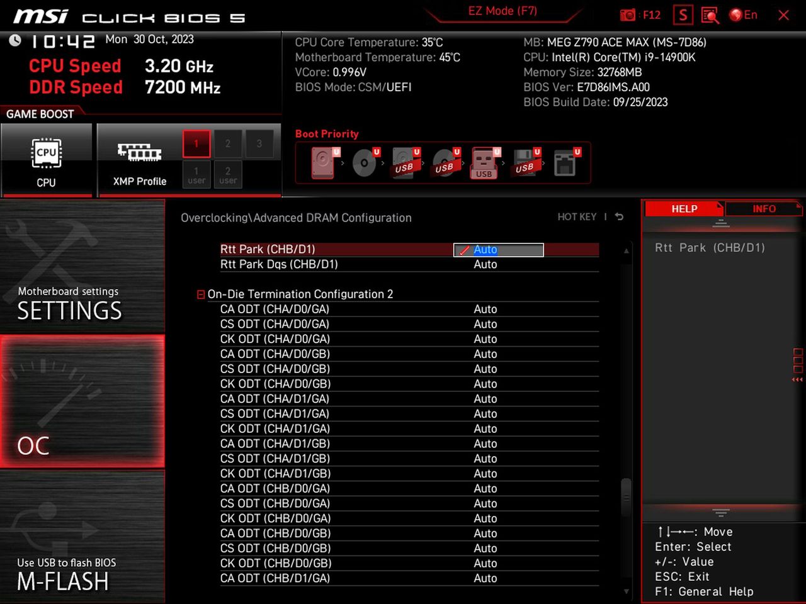This screenshot has width=806, height=604.
Task: Click the back arrow beside HOT KEY
Action: [620, 216]
